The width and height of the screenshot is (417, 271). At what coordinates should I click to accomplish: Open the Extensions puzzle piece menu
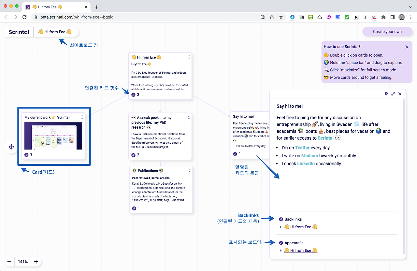pos(383,17)
